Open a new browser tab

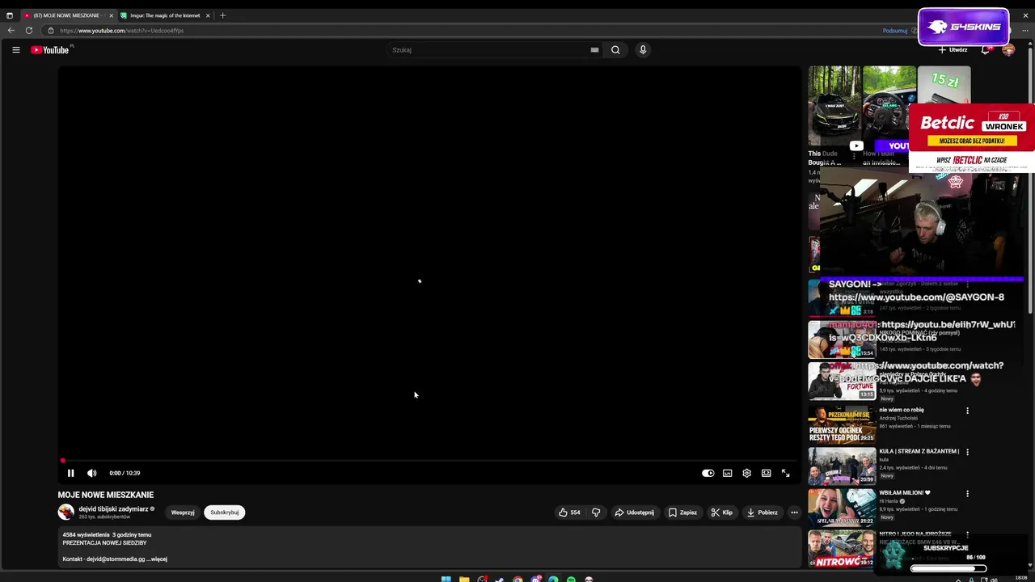223,15
